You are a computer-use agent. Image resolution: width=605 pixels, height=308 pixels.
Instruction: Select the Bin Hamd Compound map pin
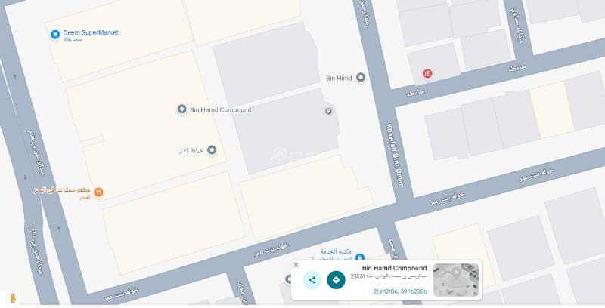181,109
